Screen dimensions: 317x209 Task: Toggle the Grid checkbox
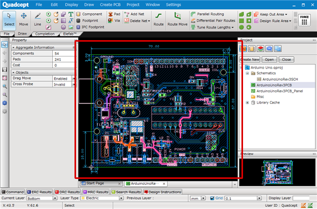[212, 198]
